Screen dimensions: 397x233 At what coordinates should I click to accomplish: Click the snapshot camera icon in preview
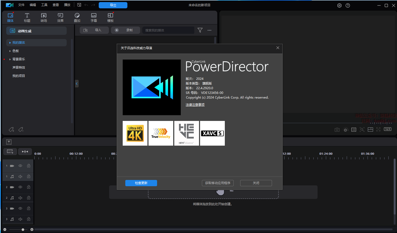pos(337,130)
